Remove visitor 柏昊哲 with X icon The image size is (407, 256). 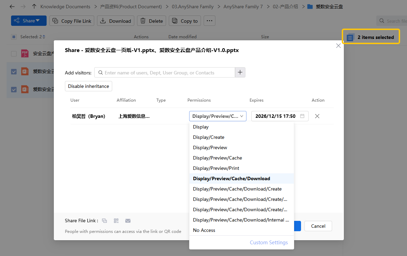click(317, 116)
